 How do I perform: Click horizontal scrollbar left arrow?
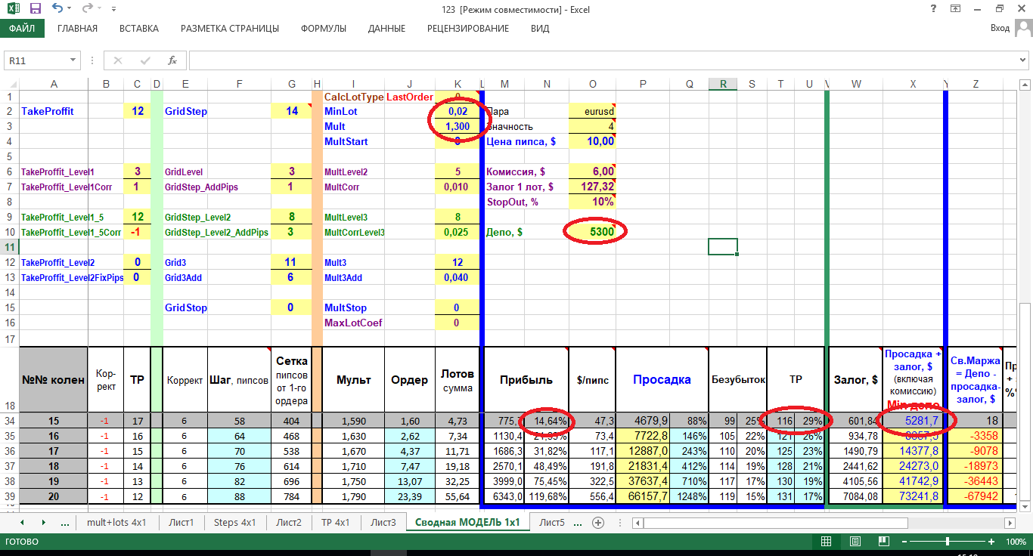[639, 523]
